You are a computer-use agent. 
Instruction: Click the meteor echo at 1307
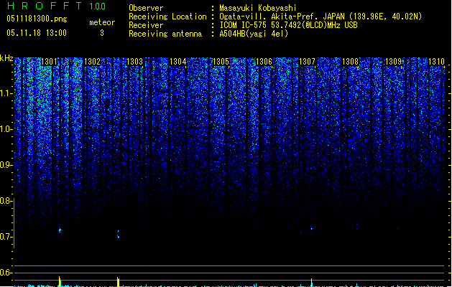311,229
